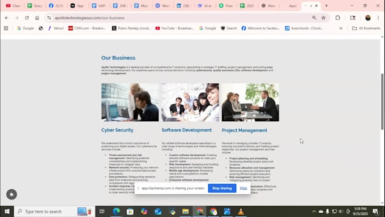Open the Extensions puzzle icon
Screen dimensions: 385x217
pos(337,18)
